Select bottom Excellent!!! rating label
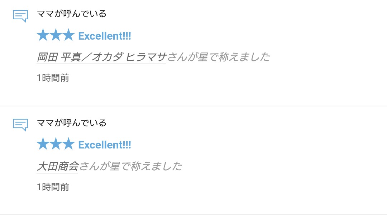The height and width of the screenshot is (222, 387). coord(105,145)
